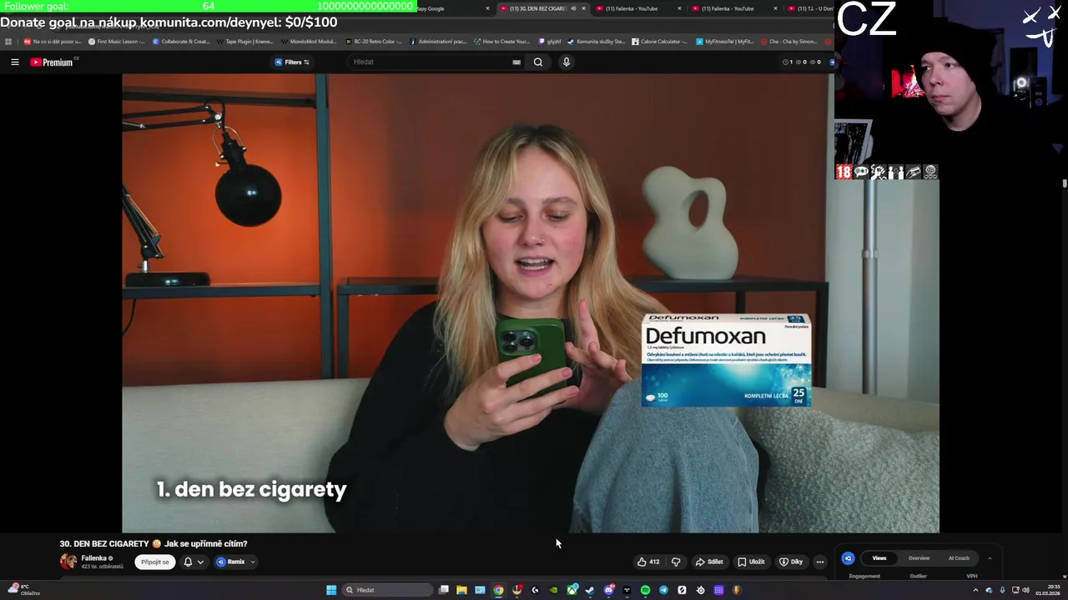Open the Windows Start menu
Screen dimensions: 1068x600
331,590
